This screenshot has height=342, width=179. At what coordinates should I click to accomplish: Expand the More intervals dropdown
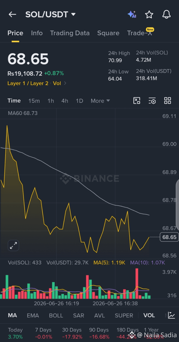[x=100, y=101]
